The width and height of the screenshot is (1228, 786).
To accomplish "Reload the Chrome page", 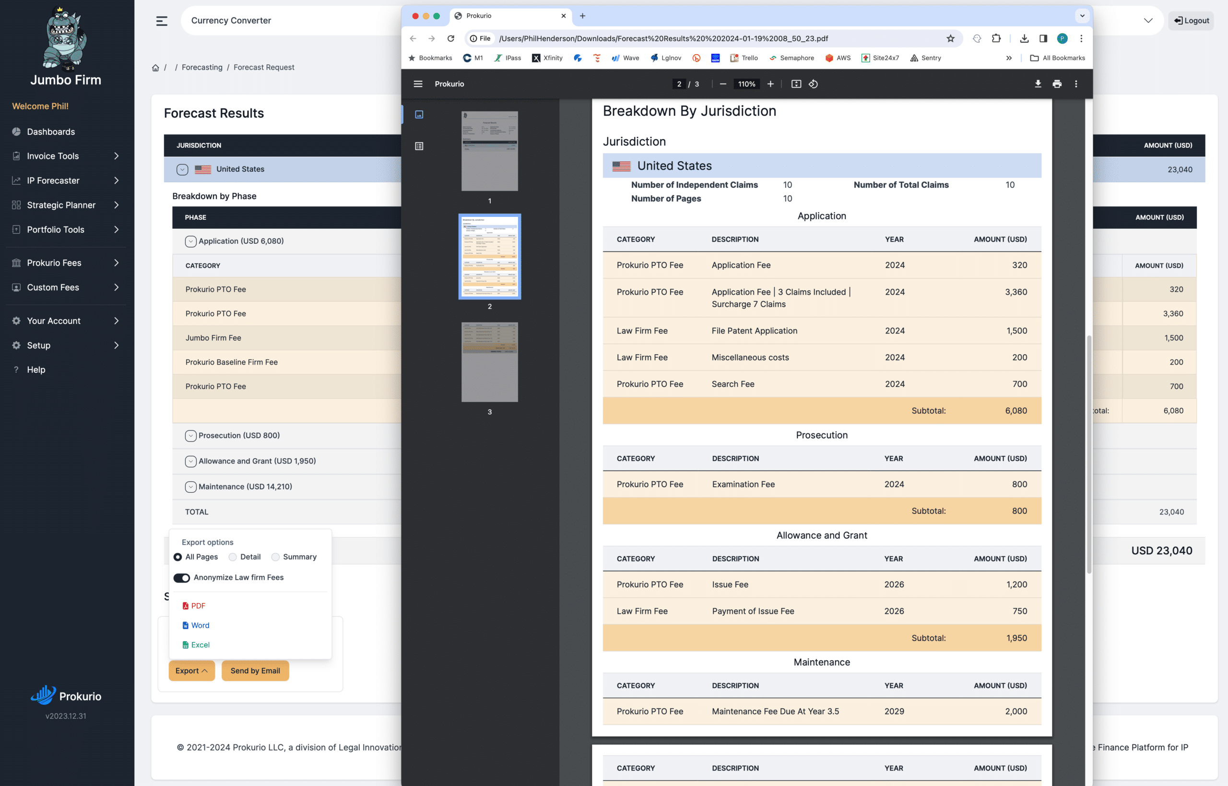I will click(x=450, y=38).
